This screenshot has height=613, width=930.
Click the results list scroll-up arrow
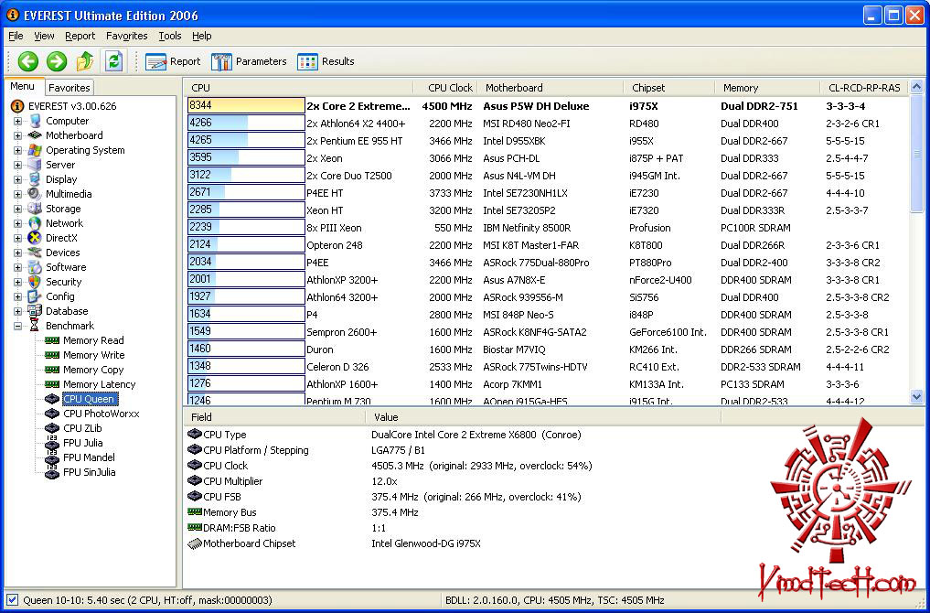click(x=916, y=87)
